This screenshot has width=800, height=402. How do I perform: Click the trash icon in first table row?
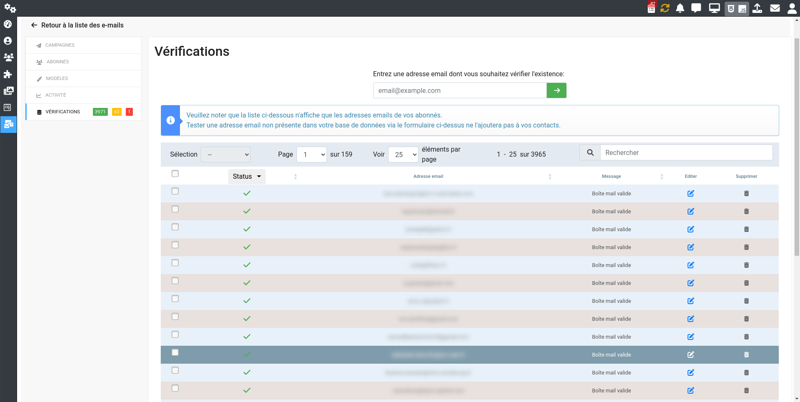click(746, 193)
